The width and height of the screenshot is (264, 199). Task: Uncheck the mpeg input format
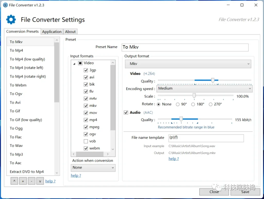(x=86, y=127)
